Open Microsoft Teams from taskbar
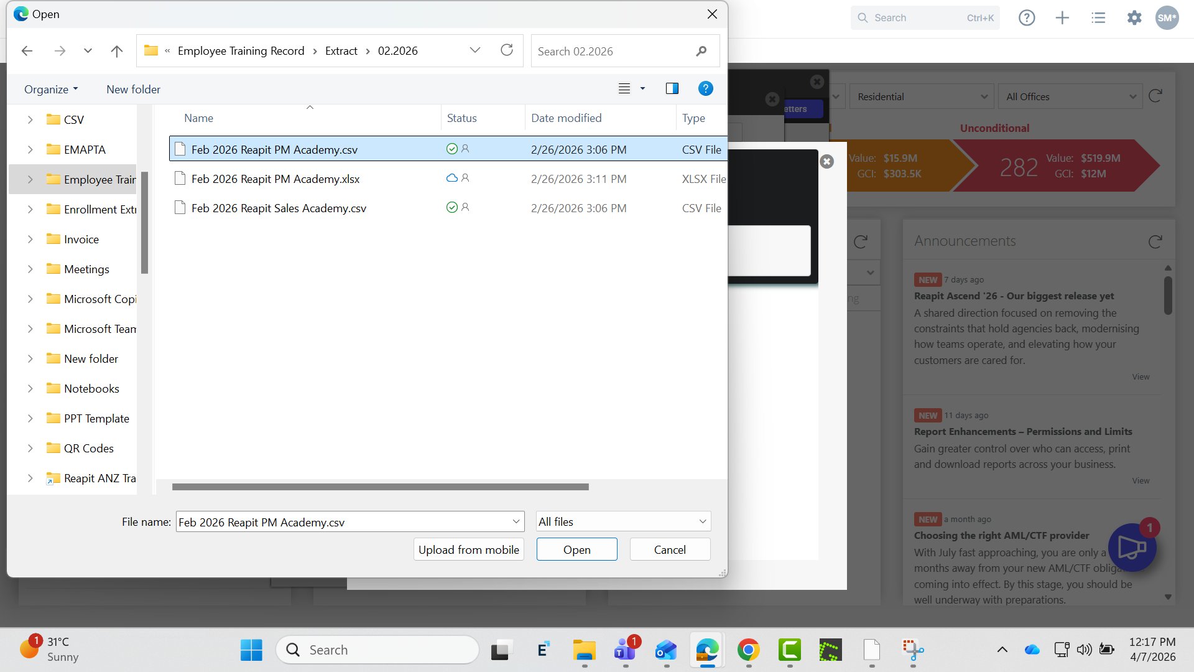 point(625,650)
